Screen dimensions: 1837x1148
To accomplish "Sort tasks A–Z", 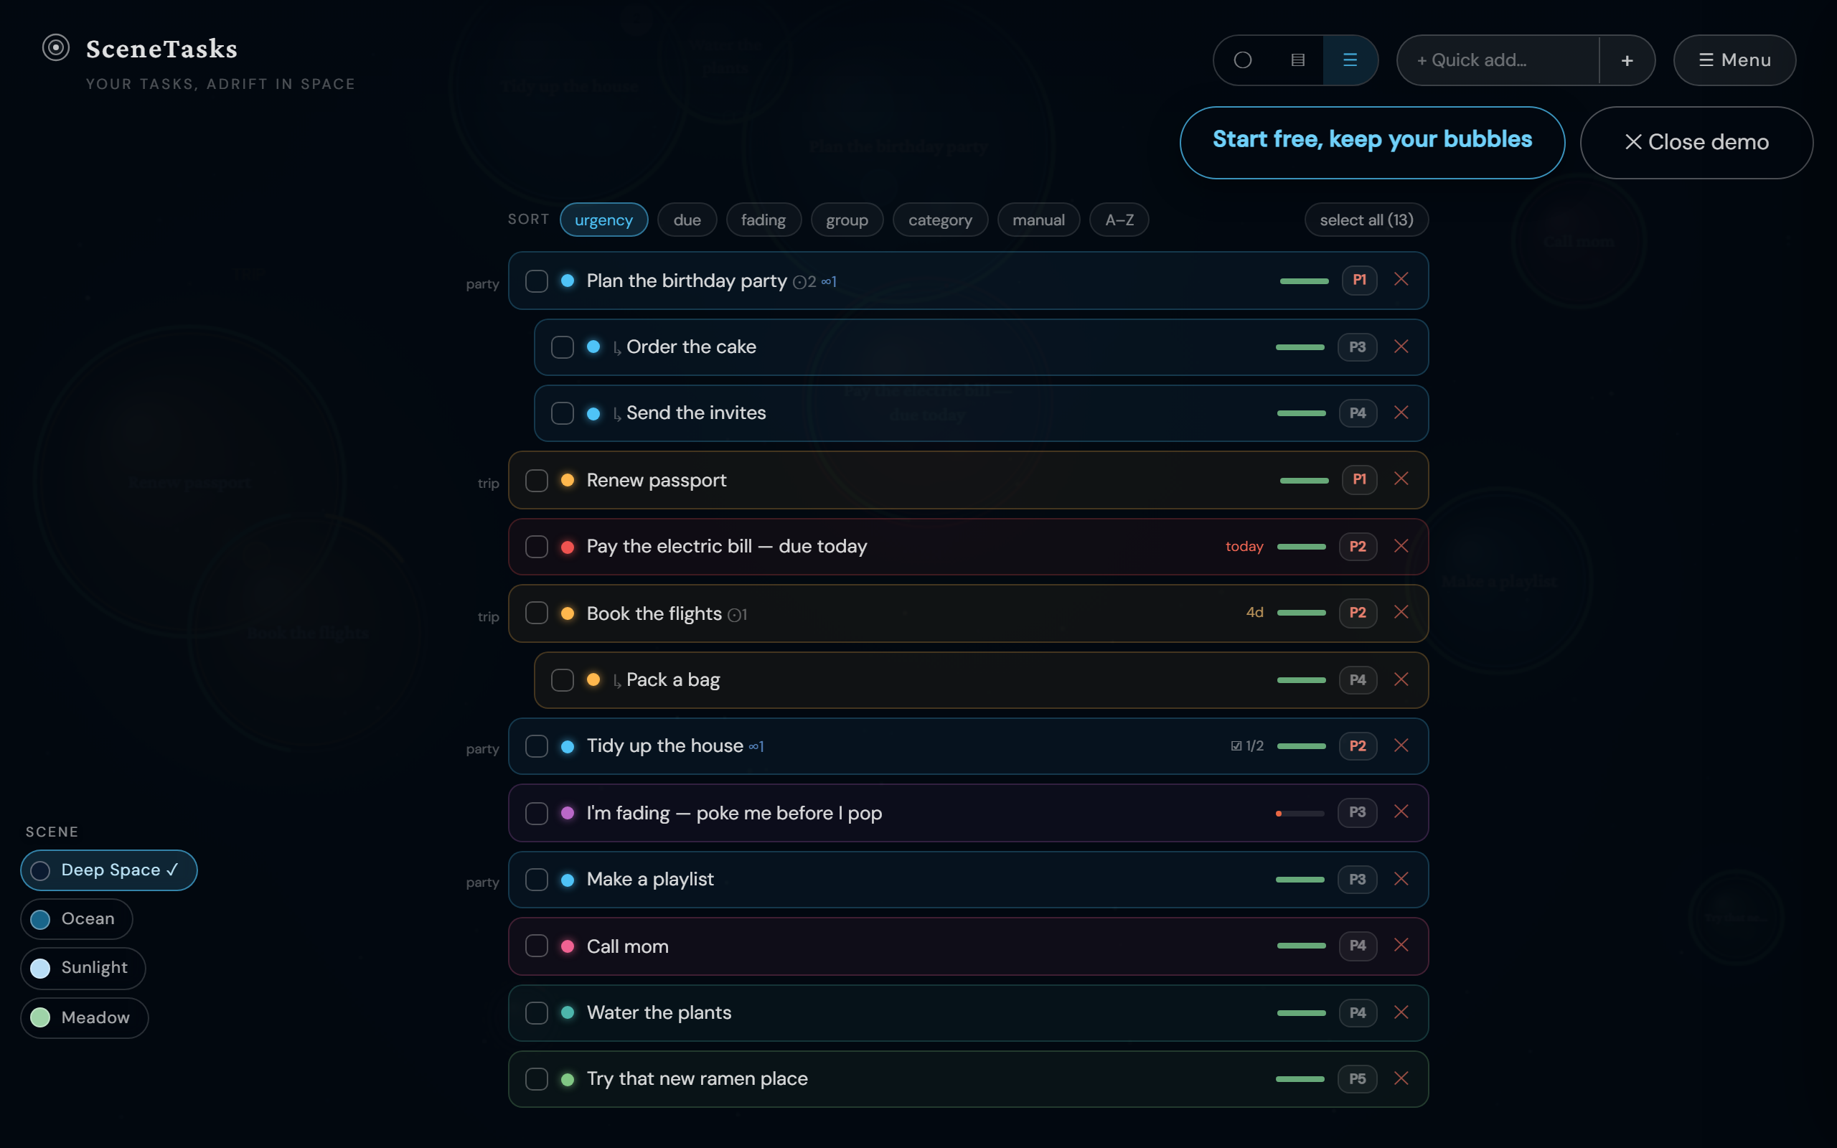I will point(1119,220).
